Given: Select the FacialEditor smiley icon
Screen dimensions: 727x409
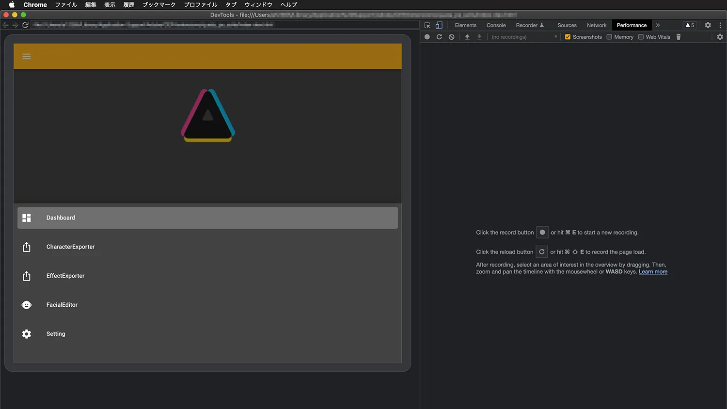Looking at the screenshot, I should 26,304.
